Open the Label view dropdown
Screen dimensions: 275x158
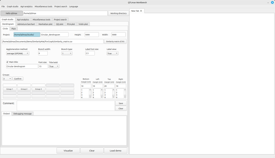click(x=112, y=53)
